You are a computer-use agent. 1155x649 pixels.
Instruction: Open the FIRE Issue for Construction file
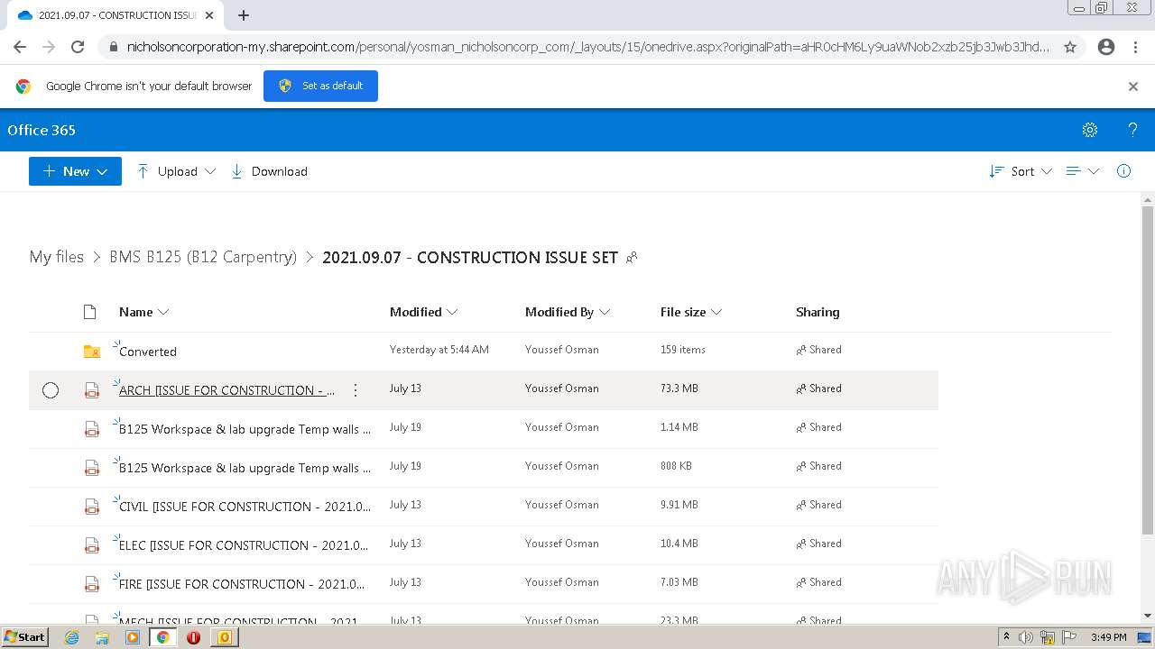242,584
